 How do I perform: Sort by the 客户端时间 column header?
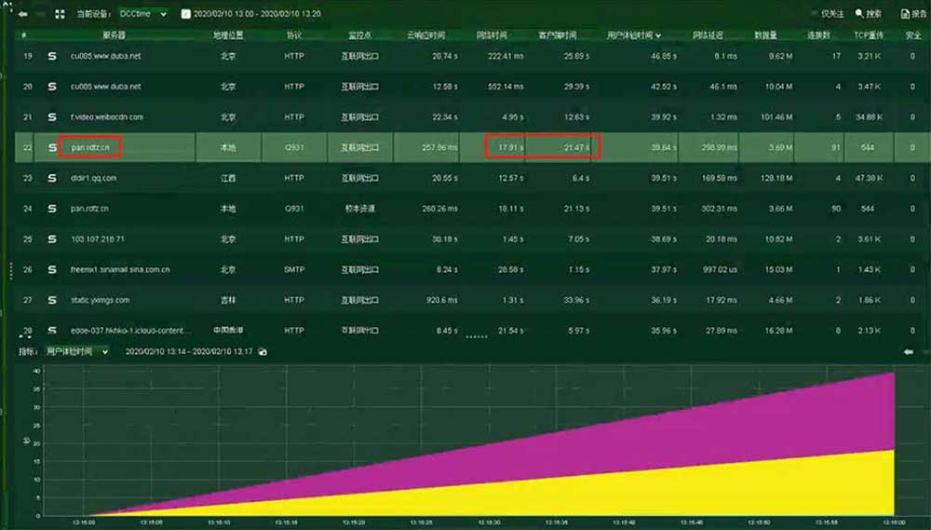[557, 35]
